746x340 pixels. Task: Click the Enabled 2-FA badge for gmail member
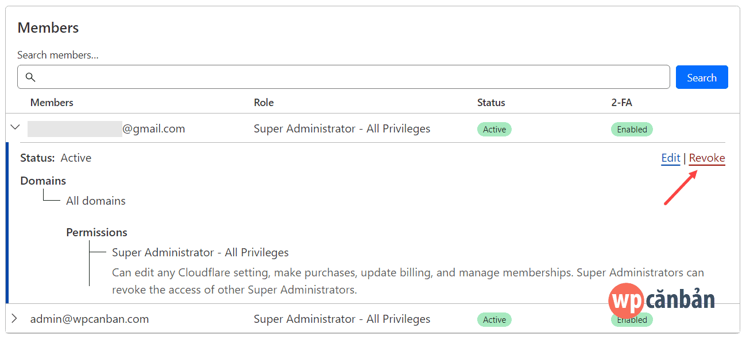[x=632, y=130]
